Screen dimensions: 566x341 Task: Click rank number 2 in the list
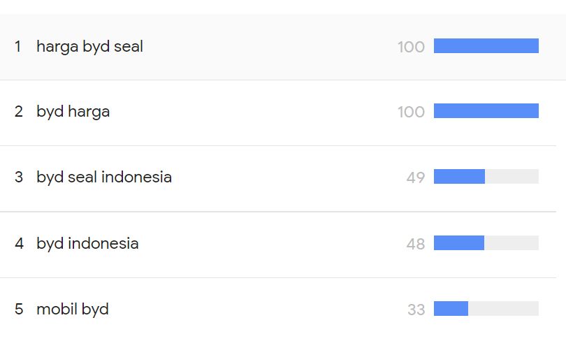pos(18,112)
